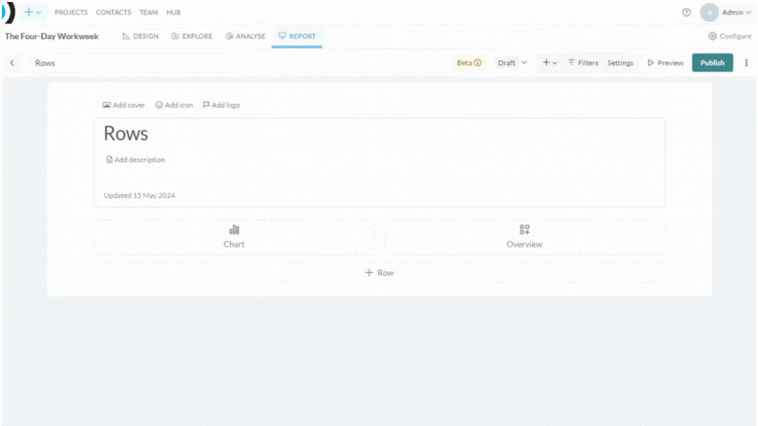Add a Chart element to the row
Image resolution: width=758 pixels, height=426 pixels.
pyautogui.click(x=234, y=237)
